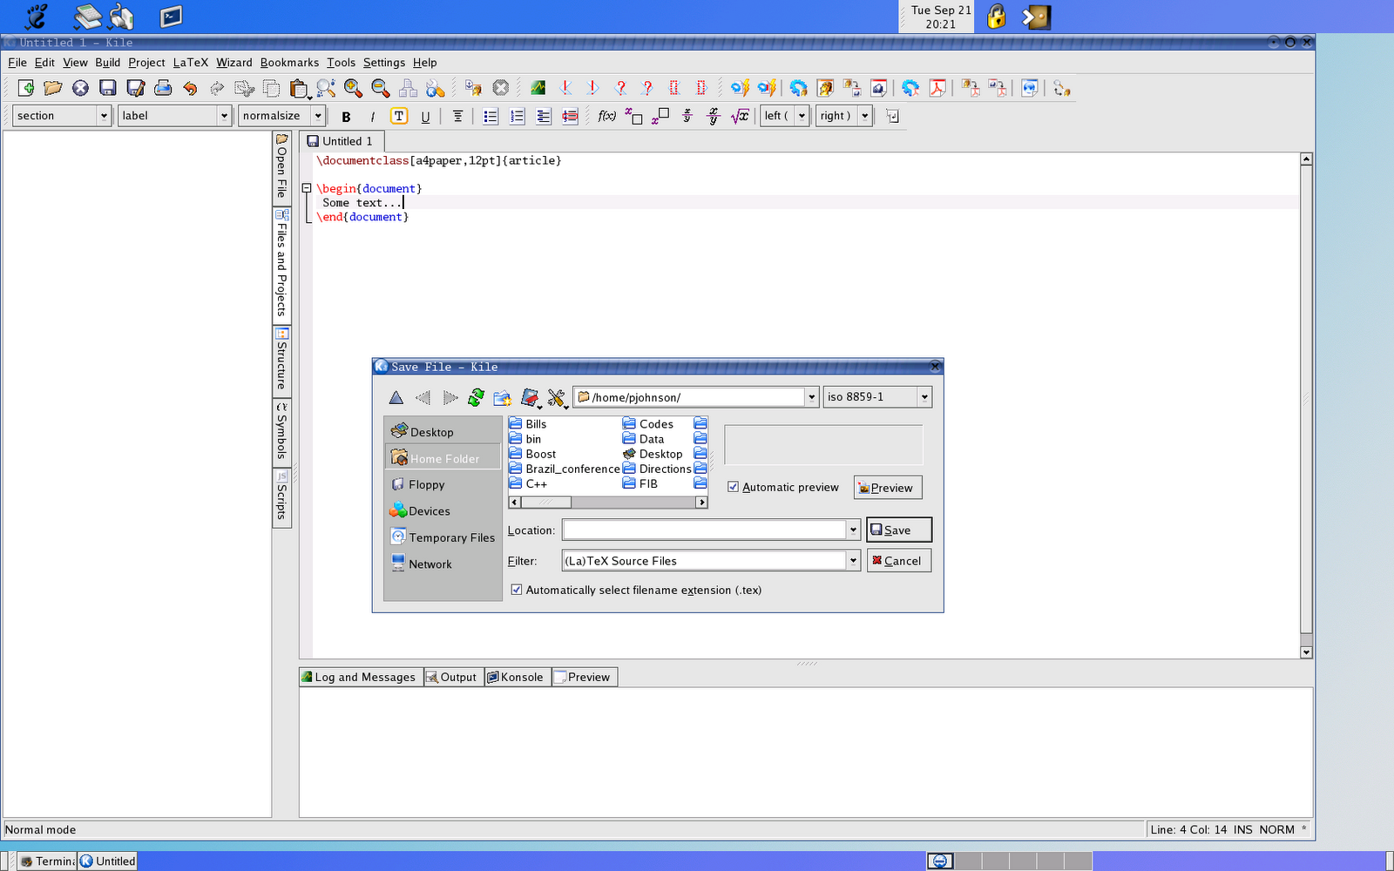The width and height of the screenshot is (1394, 871).
Task: Insert a fraction using the x/y icon
Action: pos(687,115)
